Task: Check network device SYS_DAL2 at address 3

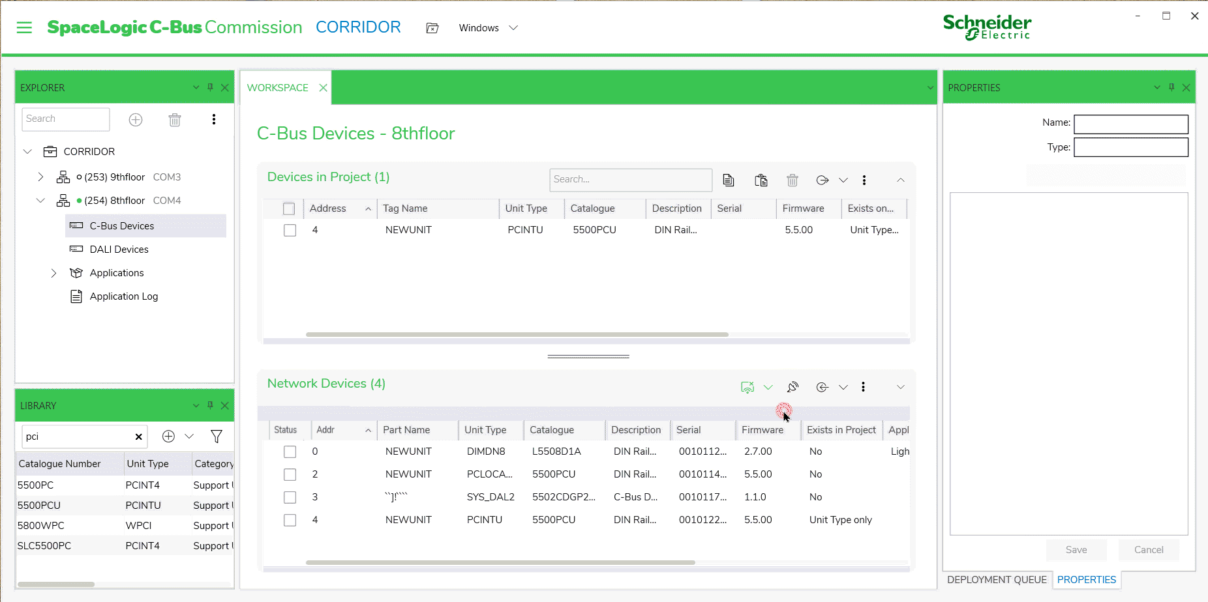Action: coord(290,497)
